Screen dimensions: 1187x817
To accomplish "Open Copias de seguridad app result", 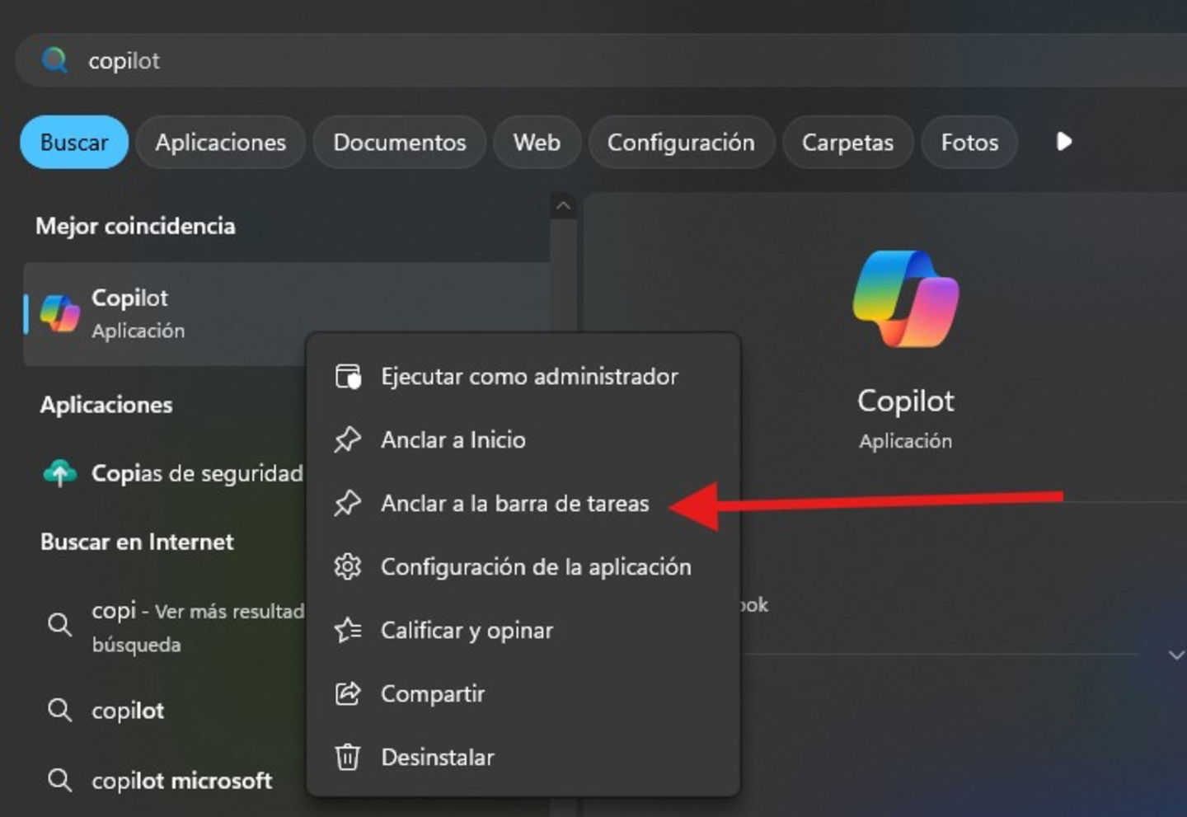I will click(x=165, y=473).
